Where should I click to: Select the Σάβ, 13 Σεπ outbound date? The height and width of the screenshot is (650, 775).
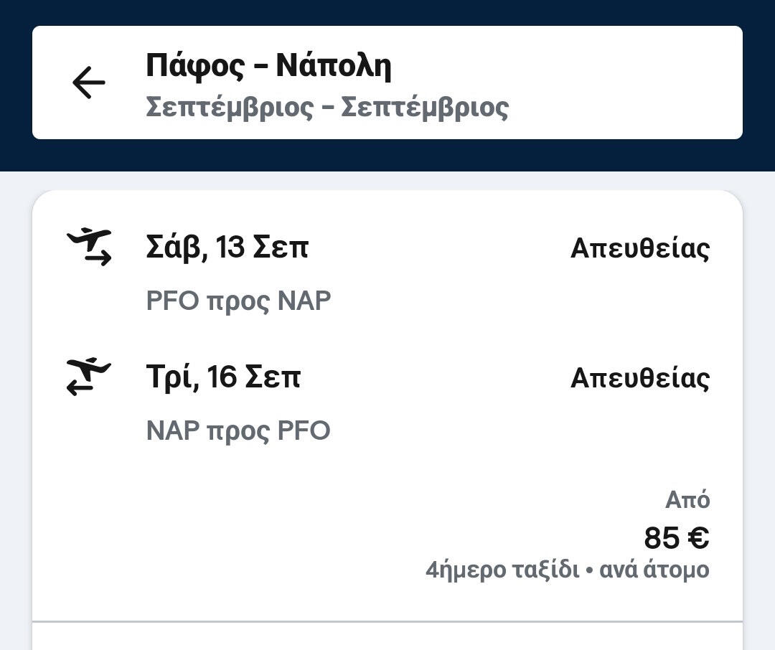(227, 248)
